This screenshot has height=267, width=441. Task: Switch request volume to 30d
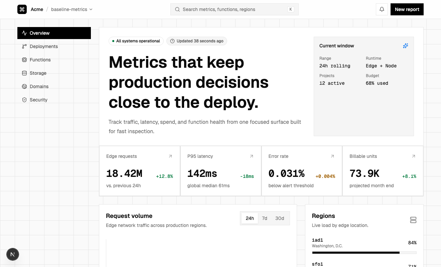(280, 218)
